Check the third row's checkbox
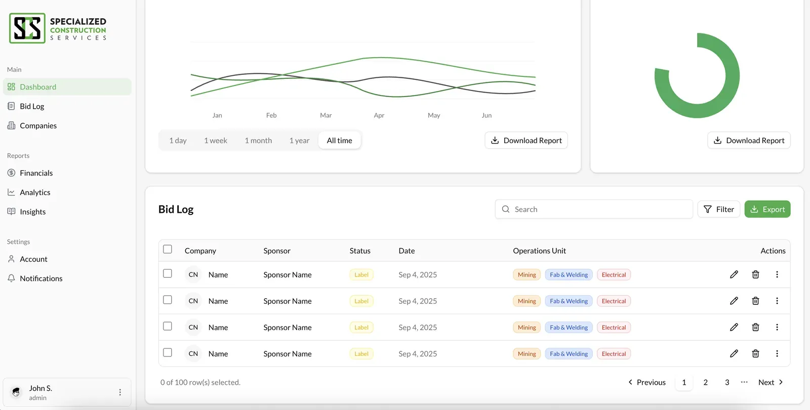The width and height of the screenshot is (810, 410). click(x=168, y=326)
